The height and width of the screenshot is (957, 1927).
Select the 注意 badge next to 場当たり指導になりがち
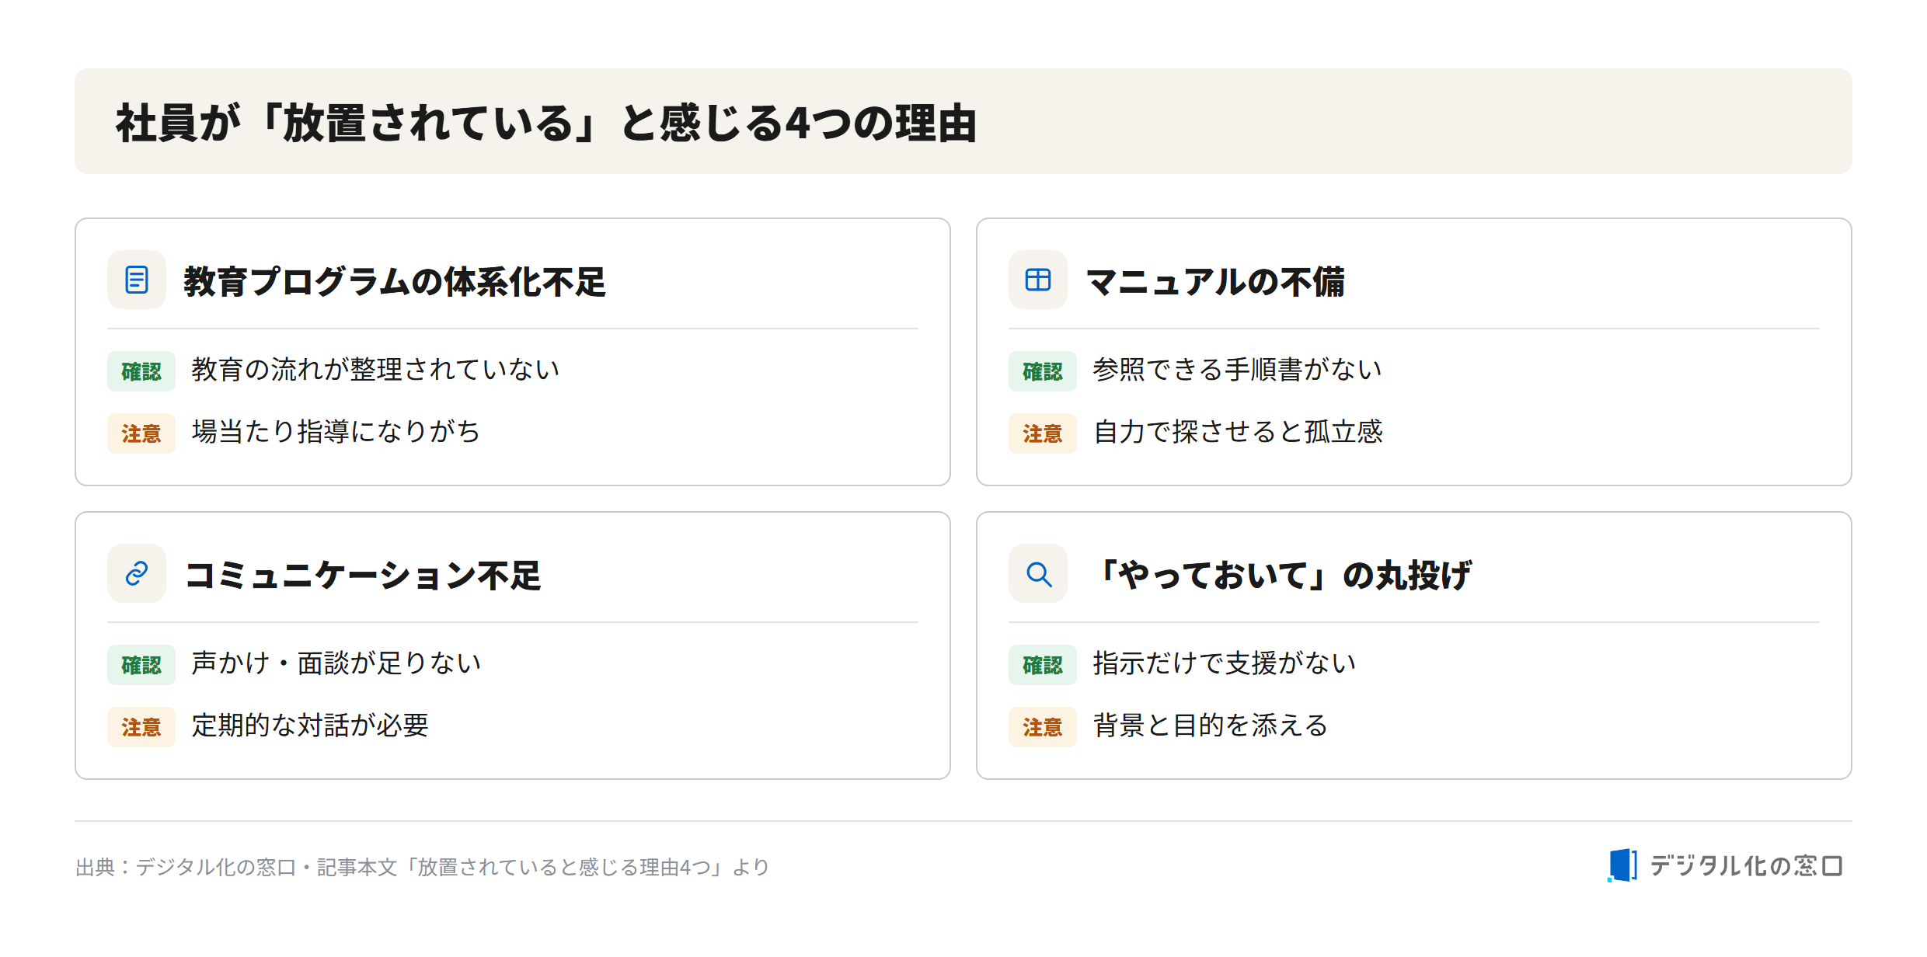pyautogui.click(x=141, y=433)
